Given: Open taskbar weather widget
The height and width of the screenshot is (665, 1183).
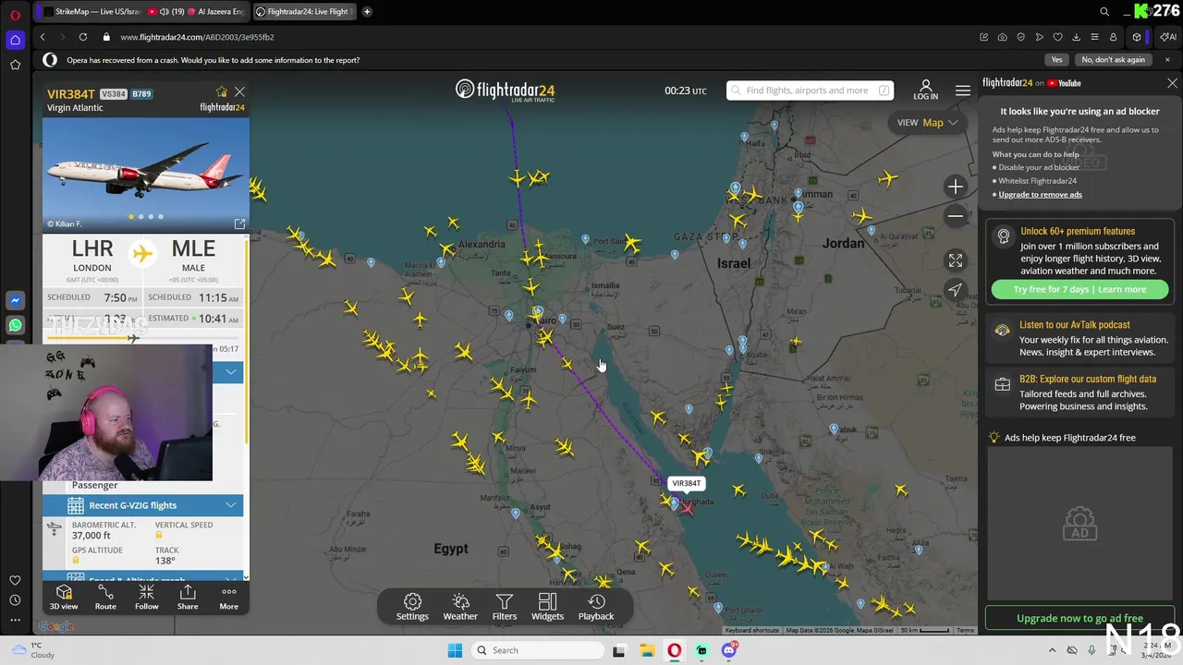Looking at the screenshot, I should (33, 650).
